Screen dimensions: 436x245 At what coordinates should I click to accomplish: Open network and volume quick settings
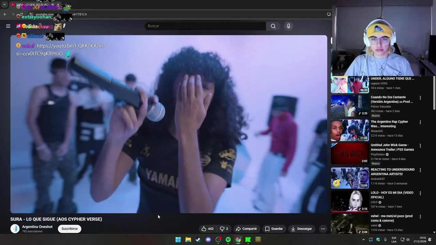pos(405,240)
